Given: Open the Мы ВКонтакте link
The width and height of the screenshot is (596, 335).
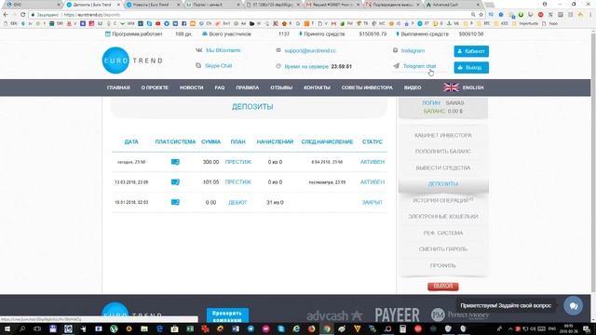Looking at the screenshot, I should pos(223,50).
